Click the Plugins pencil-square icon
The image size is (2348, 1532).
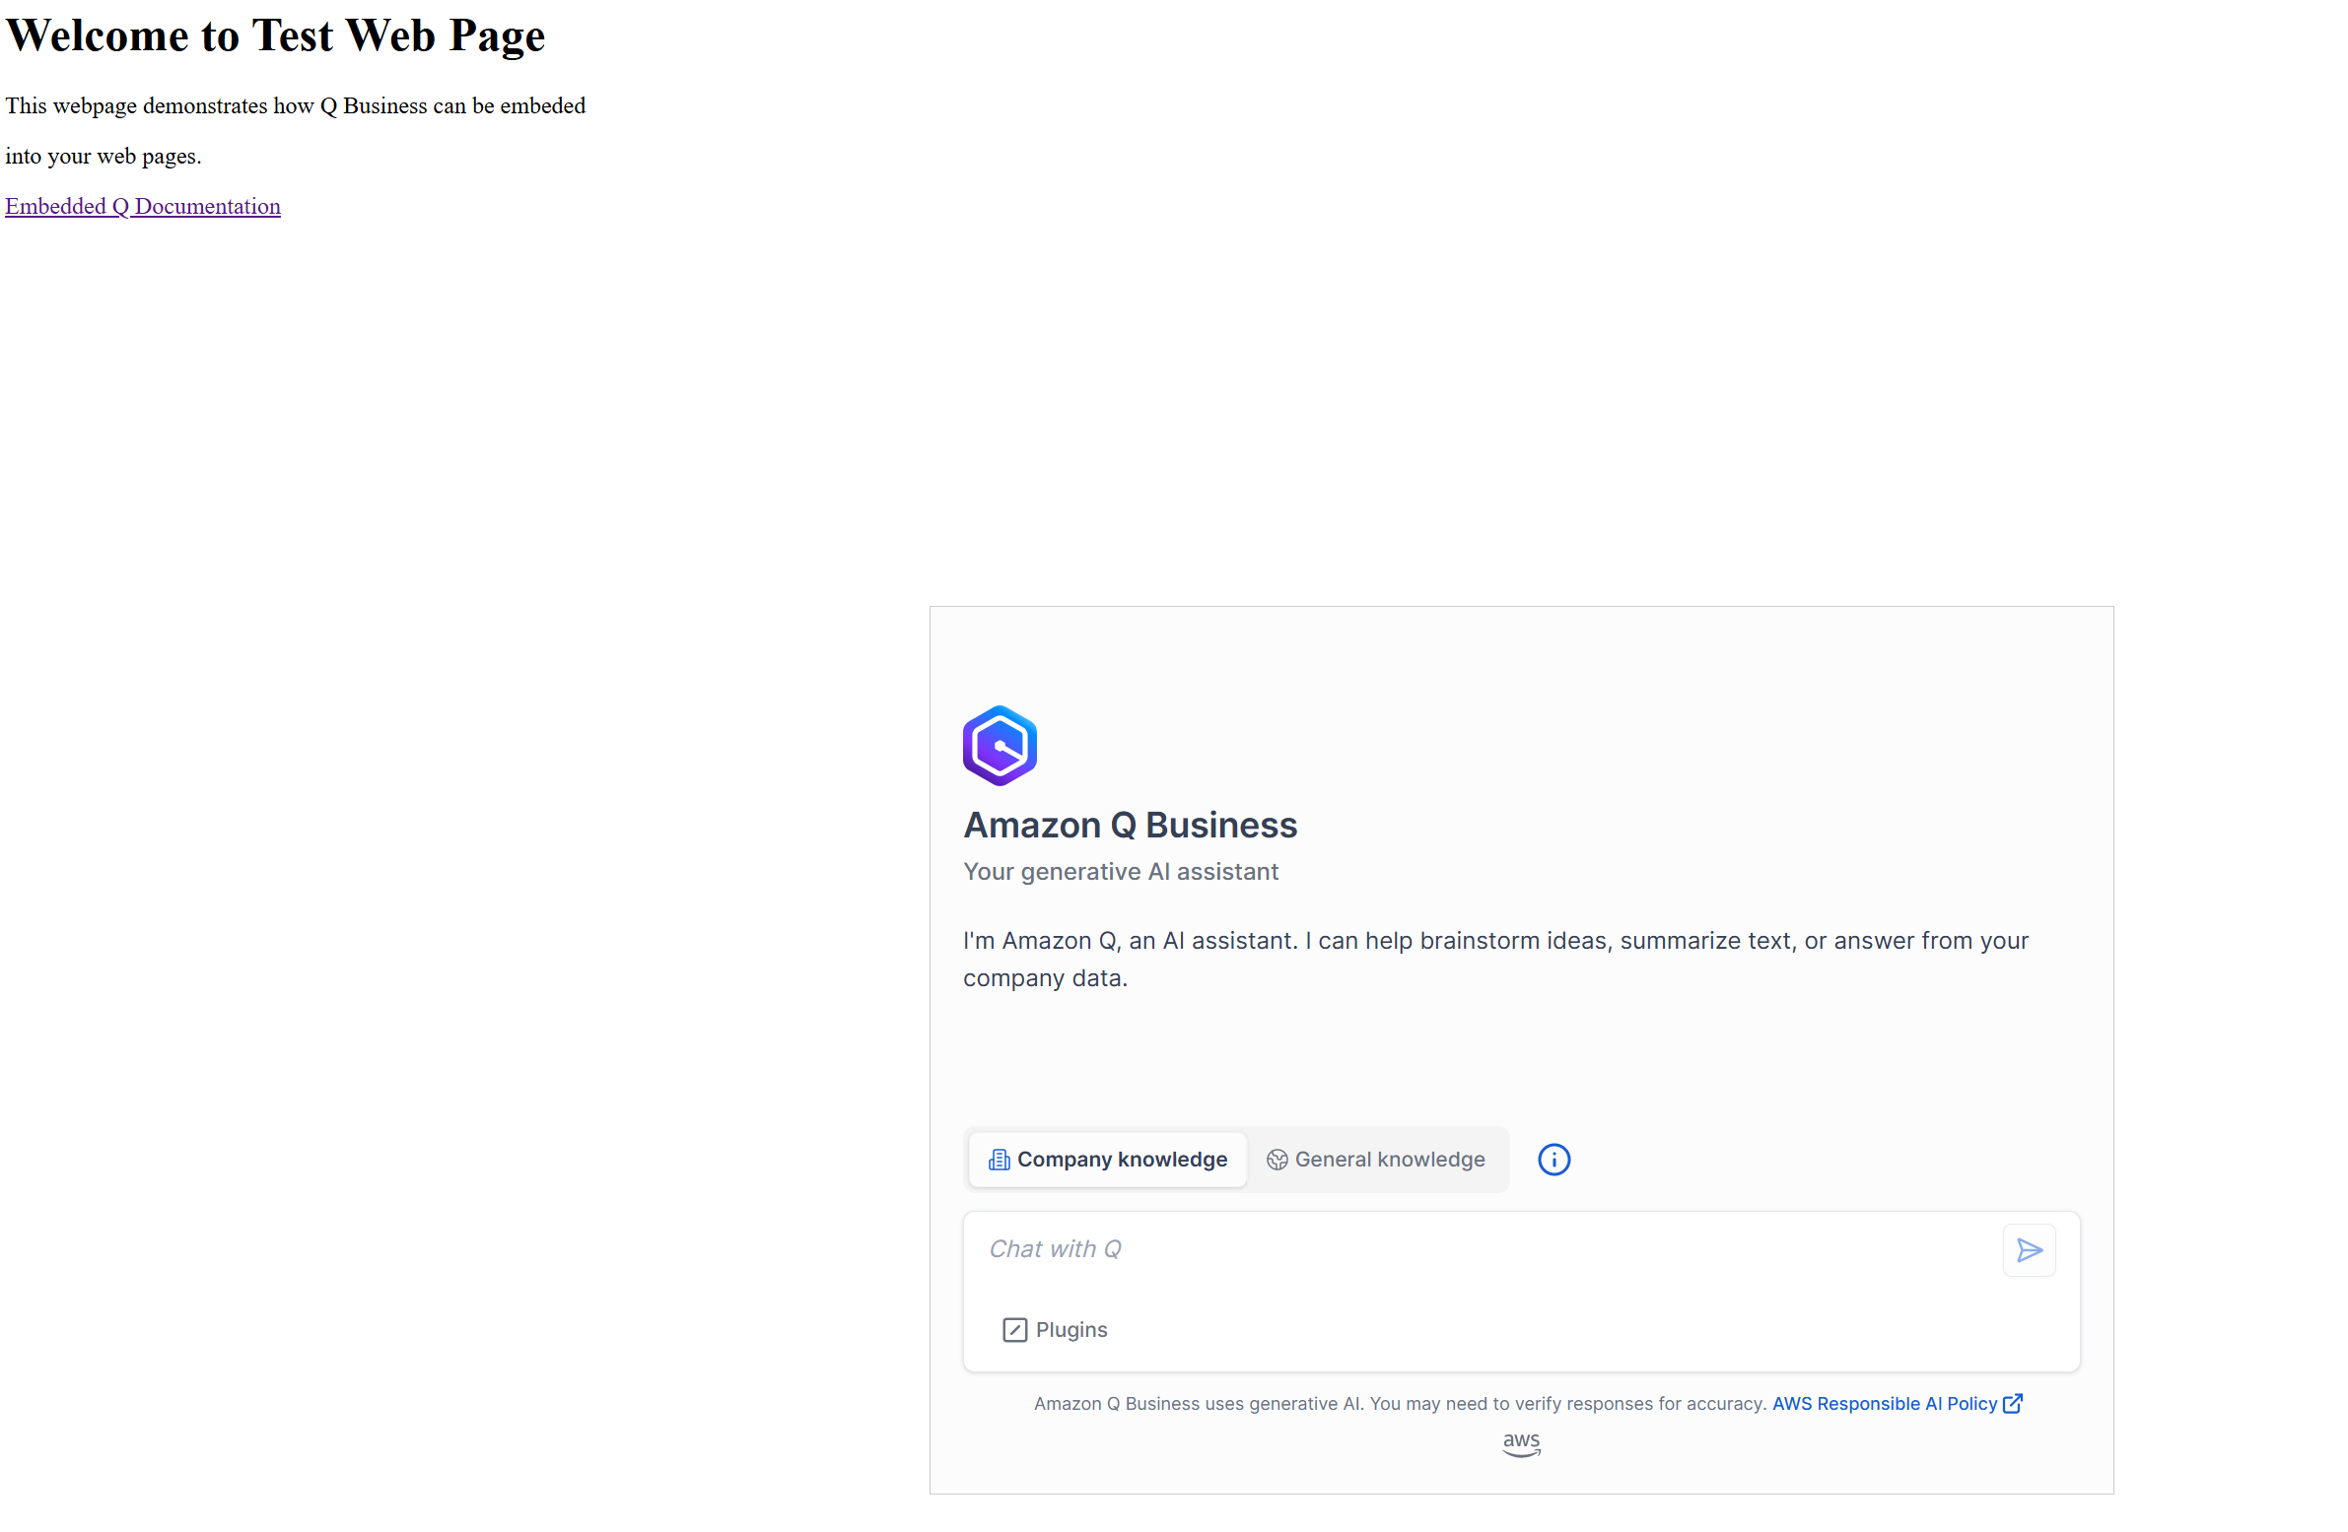[1014, 1330]
